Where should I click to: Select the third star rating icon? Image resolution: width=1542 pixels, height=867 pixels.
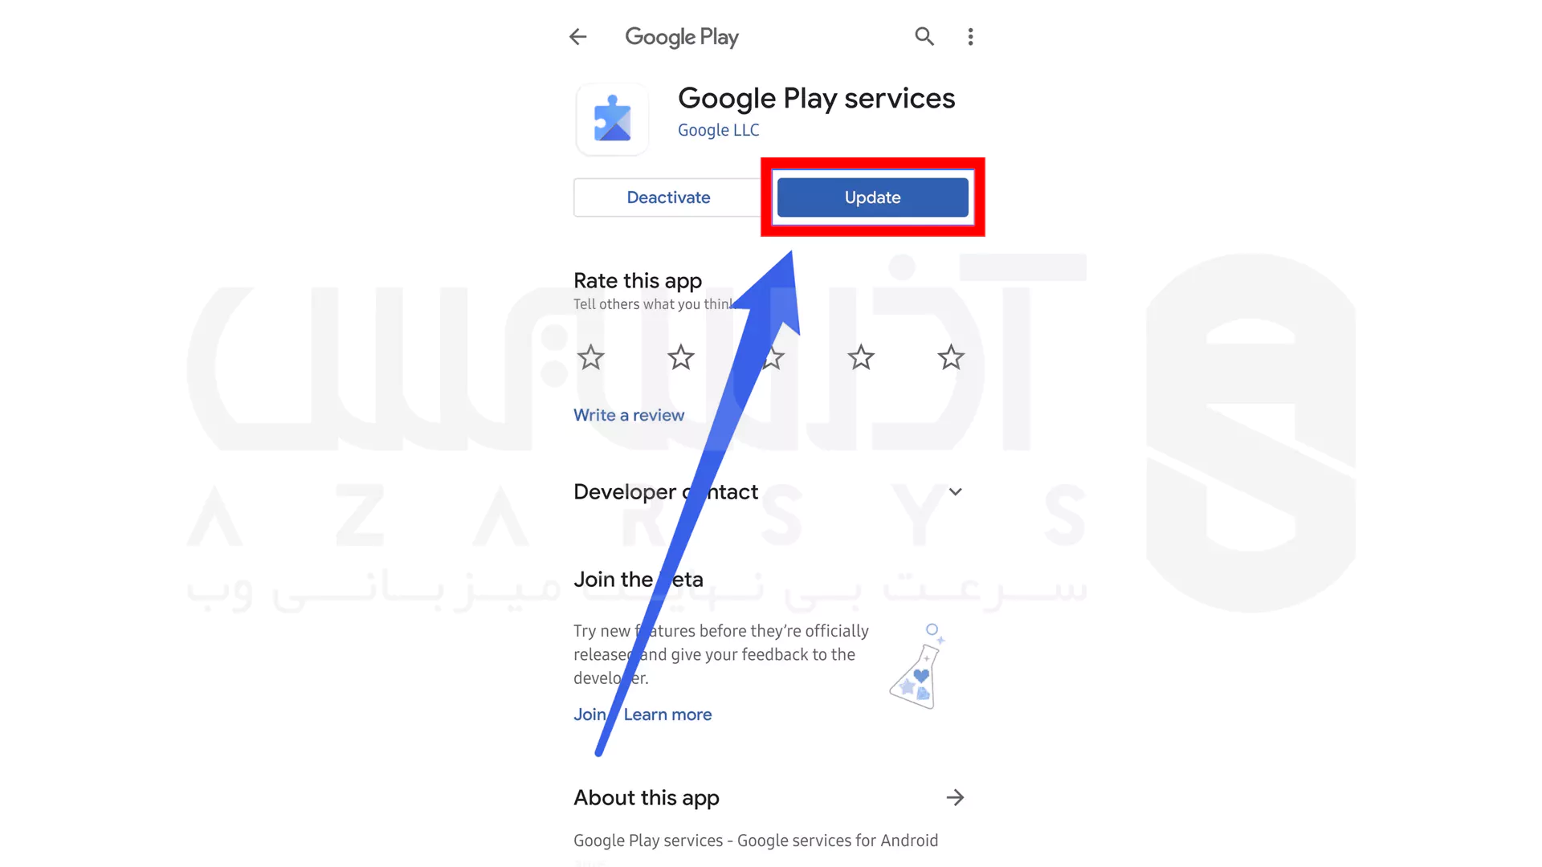771,356
